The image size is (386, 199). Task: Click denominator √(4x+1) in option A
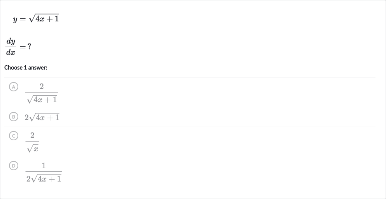pos(42,99)
